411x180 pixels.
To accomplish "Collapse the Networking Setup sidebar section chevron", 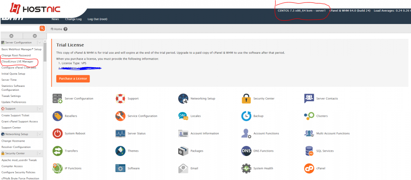I will click(40, 134).
